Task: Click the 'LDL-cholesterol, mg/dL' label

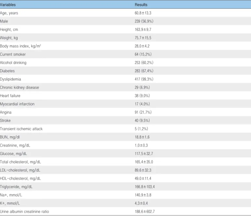Action: click(x=20, y=171)
